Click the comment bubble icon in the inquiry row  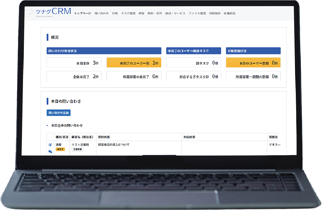click(x=50, y=152)
